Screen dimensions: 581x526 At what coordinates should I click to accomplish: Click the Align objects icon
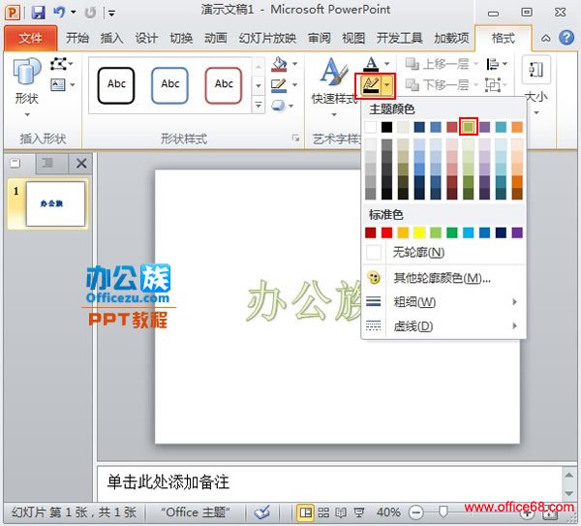[493, 64]
